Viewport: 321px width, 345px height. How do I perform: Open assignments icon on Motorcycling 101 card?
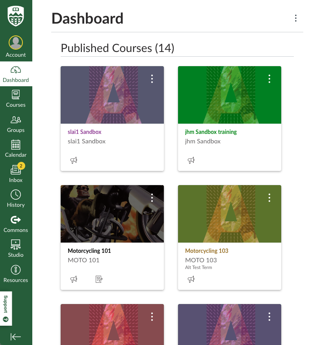coord(99,279)
